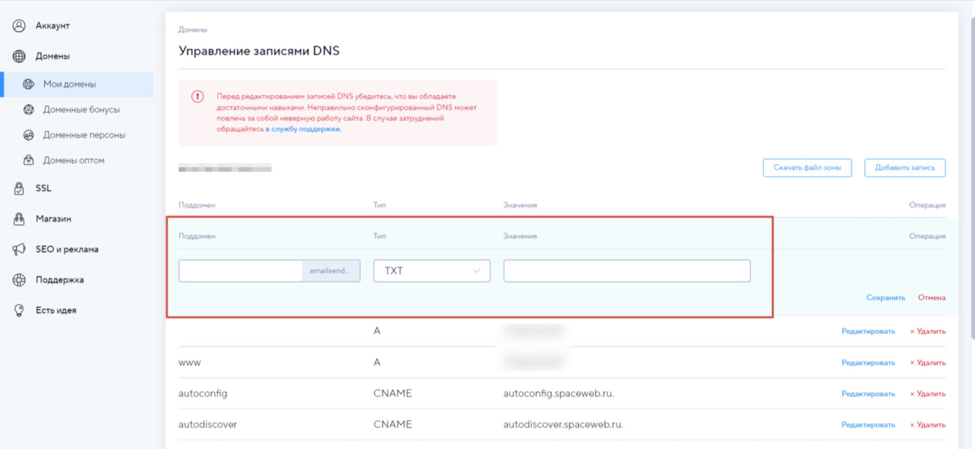Click the Account user icon in sidebar
Screen dimensions: 975x449
[x=19, y=26]
